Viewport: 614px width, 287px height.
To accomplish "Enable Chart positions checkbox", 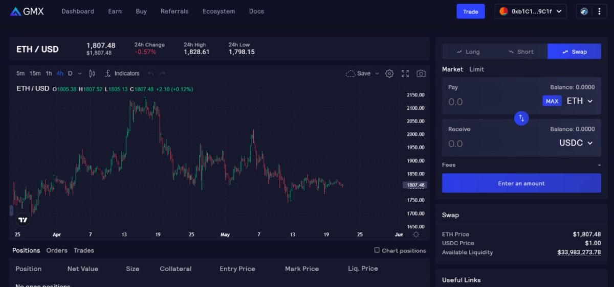I will pos(377,250).
